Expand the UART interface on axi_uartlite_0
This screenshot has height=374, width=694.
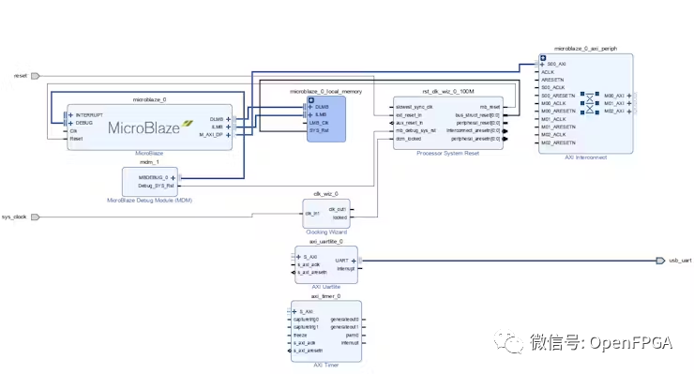click(x=354, y=261)
